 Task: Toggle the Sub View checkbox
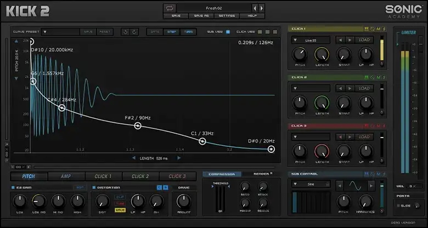pos(228,32)
